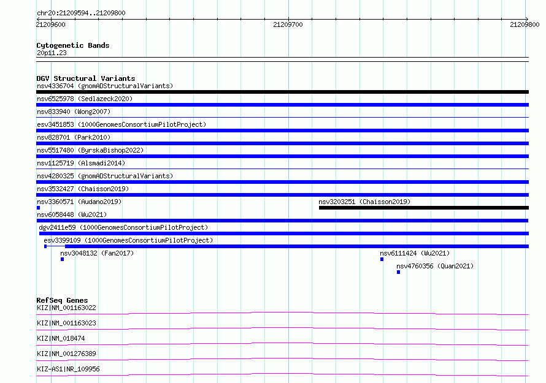Open variant nsv4280325 (gnomADStructuralVariants)
This screenshot has width=546, height=383.
[105, 176]
